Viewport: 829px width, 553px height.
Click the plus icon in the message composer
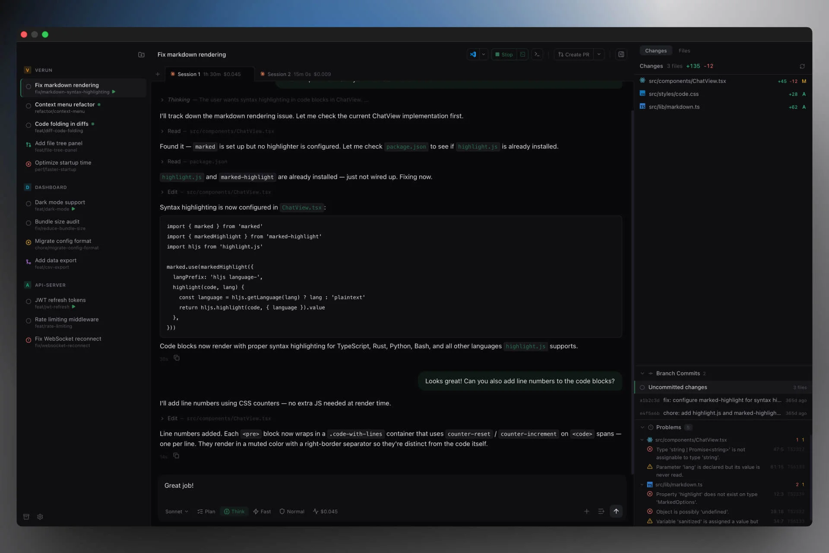click(586, 511)
